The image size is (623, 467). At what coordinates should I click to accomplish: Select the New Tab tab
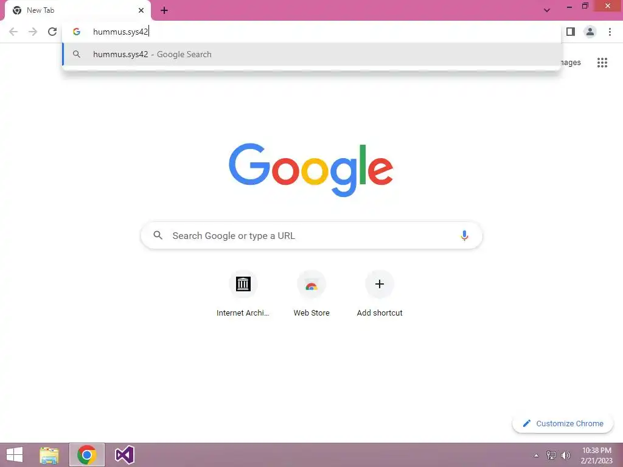77,10
